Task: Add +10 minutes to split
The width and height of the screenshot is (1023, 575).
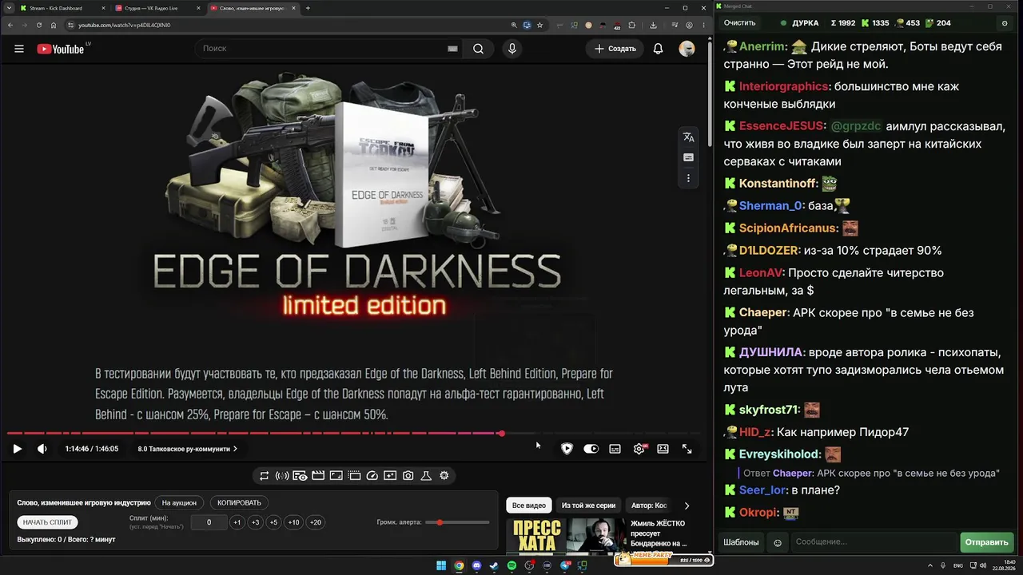Action: click(x=294, y=522)
